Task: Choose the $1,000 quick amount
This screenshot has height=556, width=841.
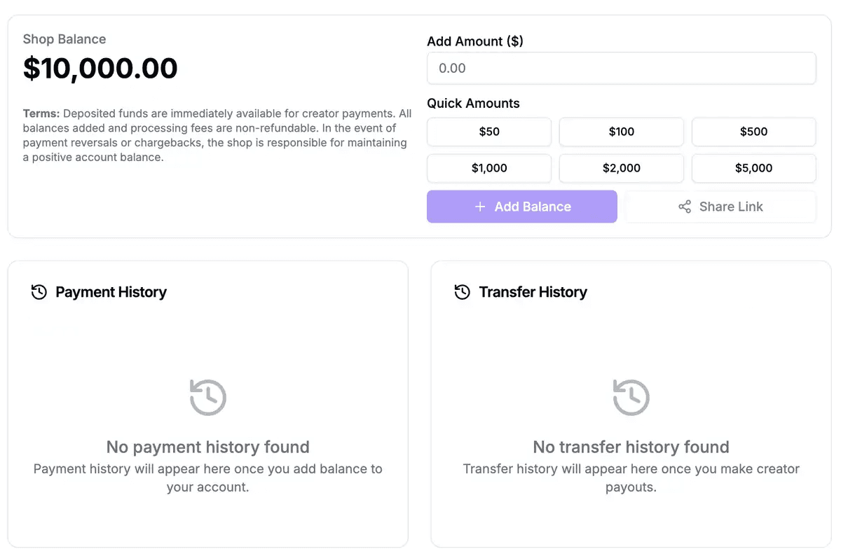Action: (x=488, y=168)
